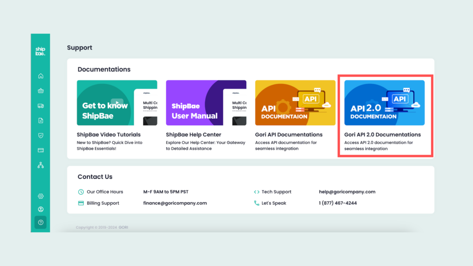Screen dimensions: 473x266
Task: Open the ShipBae Help Center link
Action: click(194, 135)
